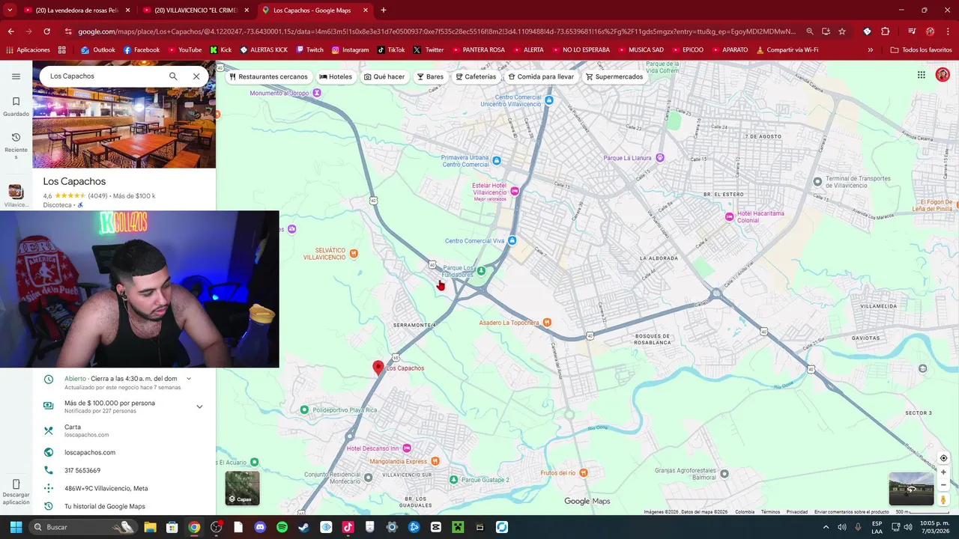Open the Street View preview thumbnail

click(911, 489)
